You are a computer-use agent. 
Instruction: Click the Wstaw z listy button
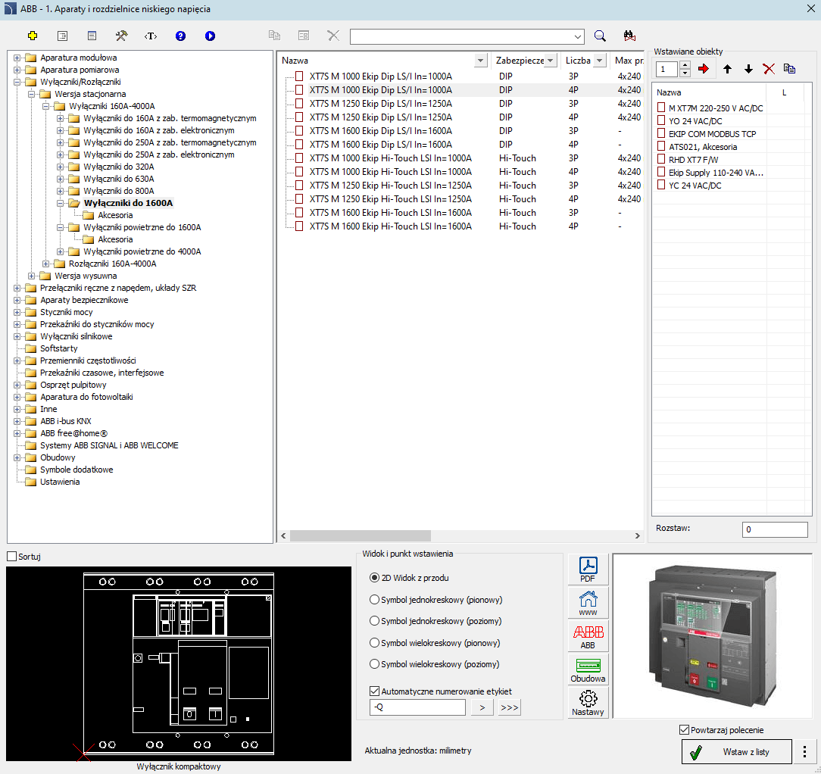(737, 752)
